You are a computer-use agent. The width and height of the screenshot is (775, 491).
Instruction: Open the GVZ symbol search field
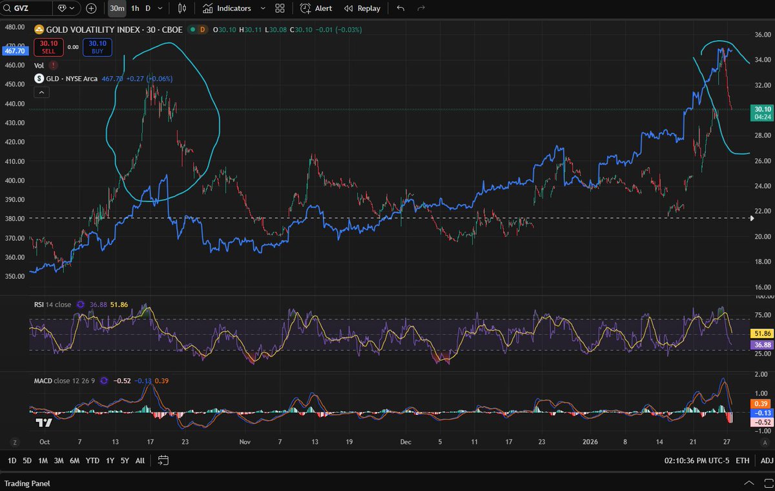(26, 8)
